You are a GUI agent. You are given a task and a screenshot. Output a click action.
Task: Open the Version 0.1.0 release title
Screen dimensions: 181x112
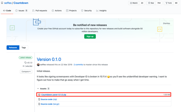[49, 59]
